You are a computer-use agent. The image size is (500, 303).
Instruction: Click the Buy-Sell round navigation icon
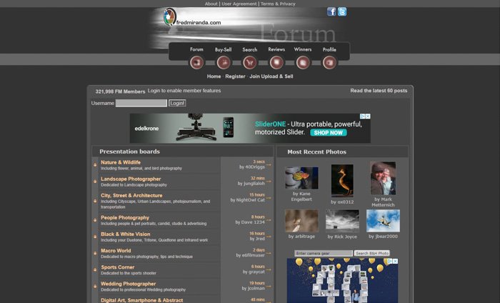tap(224, 62)
